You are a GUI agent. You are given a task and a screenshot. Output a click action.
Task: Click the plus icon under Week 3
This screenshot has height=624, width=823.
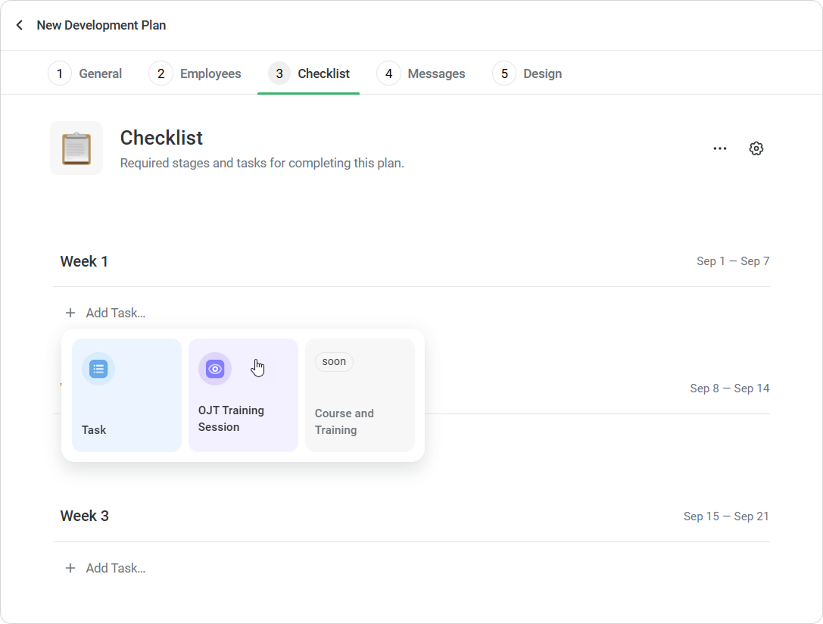coord(70,568)
